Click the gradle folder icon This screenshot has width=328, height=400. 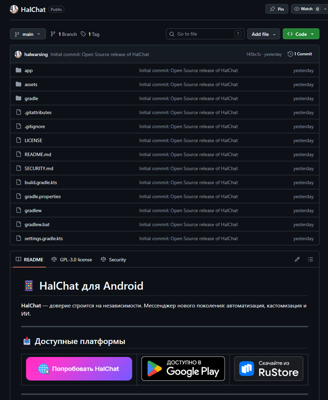[18, 98]
